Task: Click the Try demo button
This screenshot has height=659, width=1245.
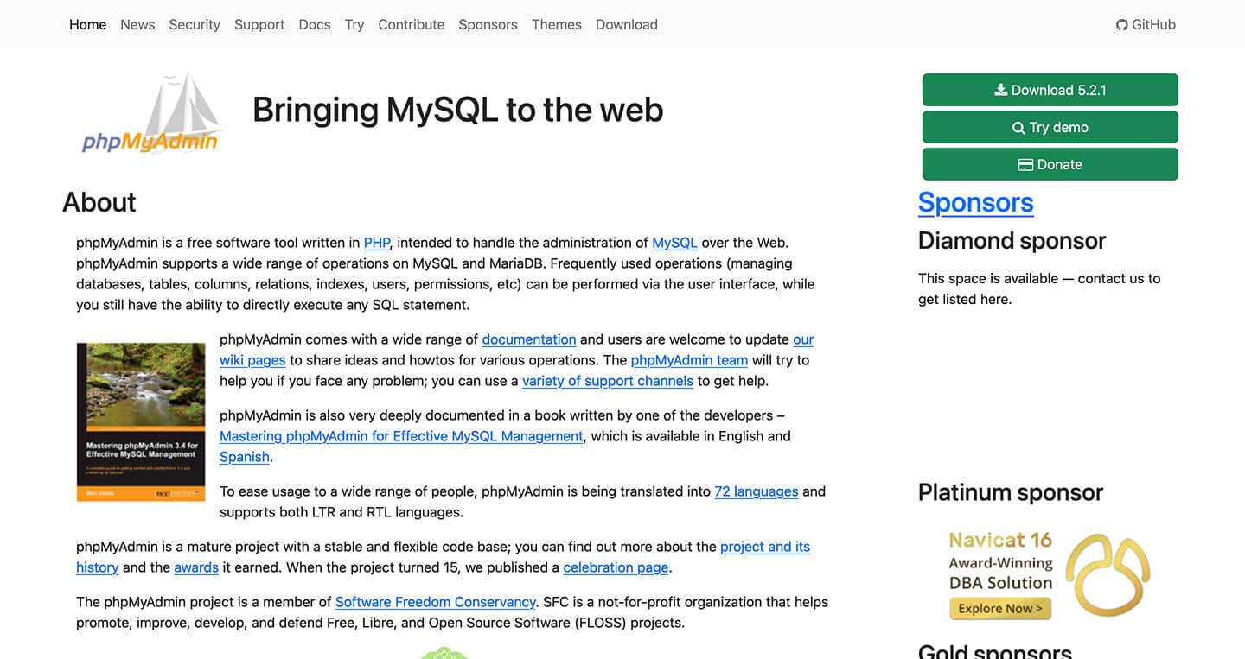Action: pyautogui.click(x=1050, y=127)
